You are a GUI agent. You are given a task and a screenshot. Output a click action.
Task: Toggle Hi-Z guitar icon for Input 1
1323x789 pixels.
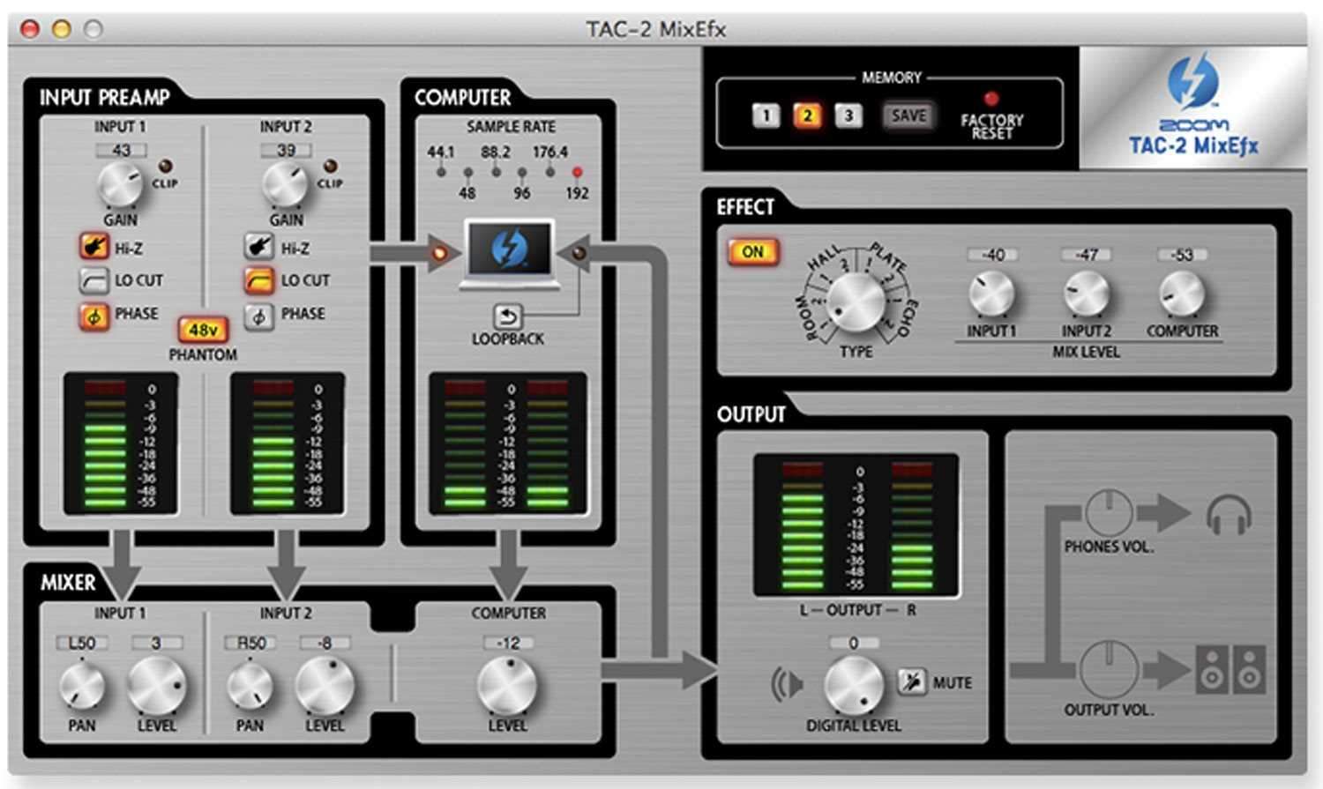click(x=93, y=247)
